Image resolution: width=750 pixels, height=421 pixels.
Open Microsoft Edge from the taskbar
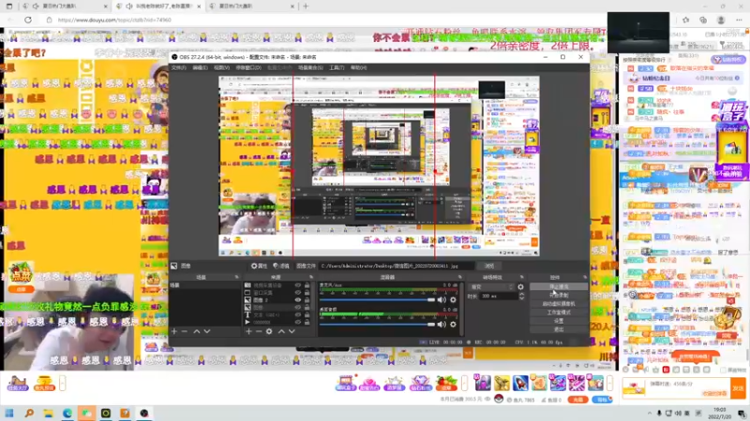(67, 413)
